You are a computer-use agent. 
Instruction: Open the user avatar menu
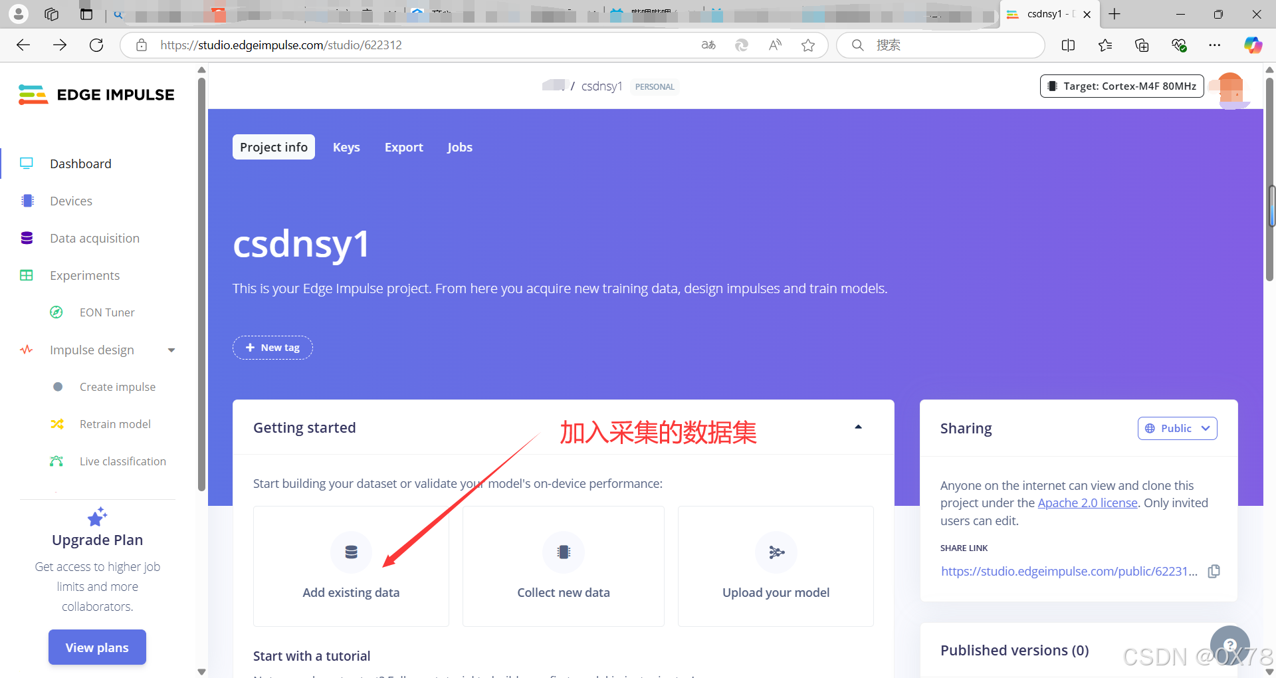coord(1229,90)
